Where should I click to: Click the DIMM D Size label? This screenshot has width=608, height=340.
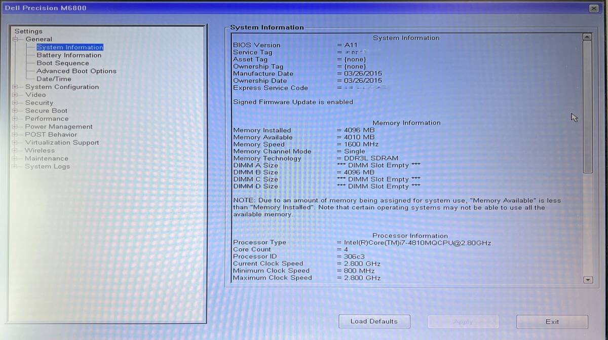pos(256,186)
